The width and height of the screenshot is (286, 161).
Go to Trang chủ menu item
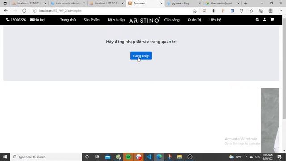68,20
